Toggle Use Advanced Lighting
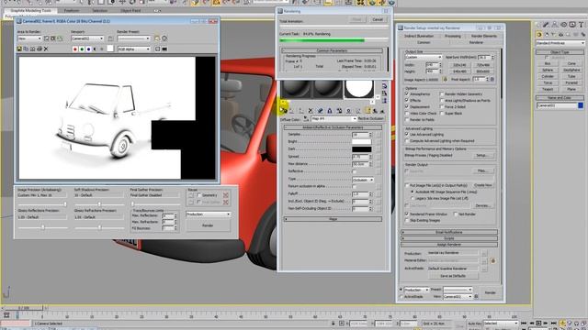588x330 pixels. (407, 134)
